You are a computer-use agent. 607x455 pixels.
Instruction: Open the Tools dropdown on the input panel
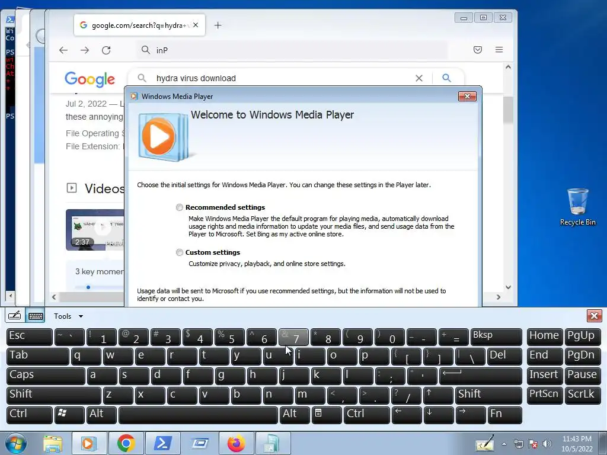click(68, 316)
